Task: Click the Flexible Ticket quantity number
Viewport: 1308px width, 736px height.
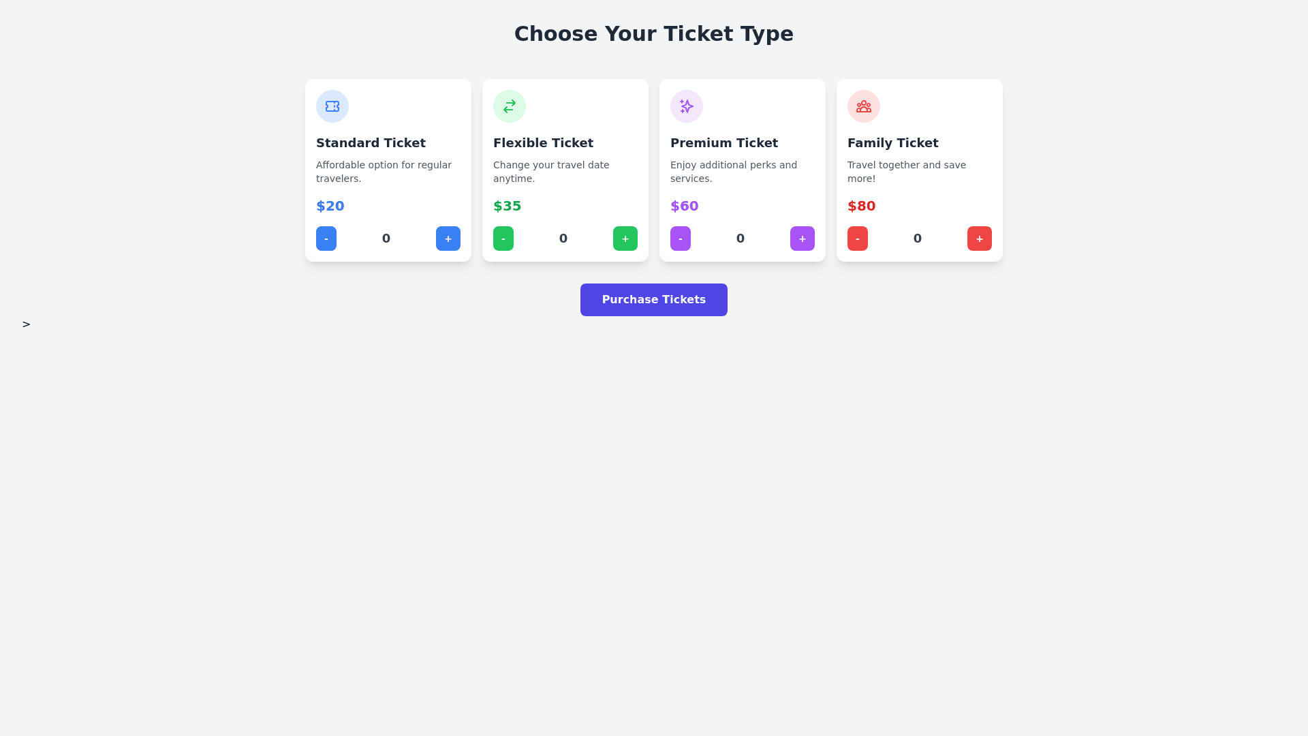Action: (x=563, y=239)
